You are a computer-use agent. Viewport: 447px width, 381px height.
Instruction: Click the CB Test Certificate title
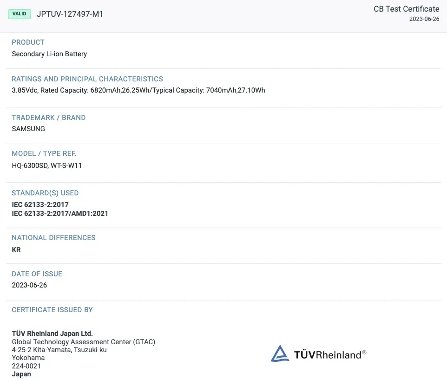[x=406, y=9]
